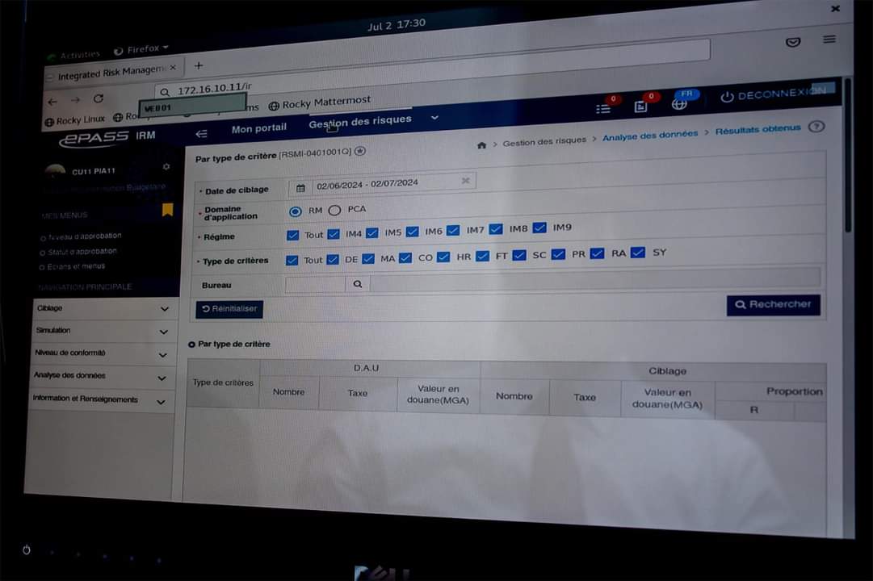Uncheck the IM6 regime checkbox

412,232
